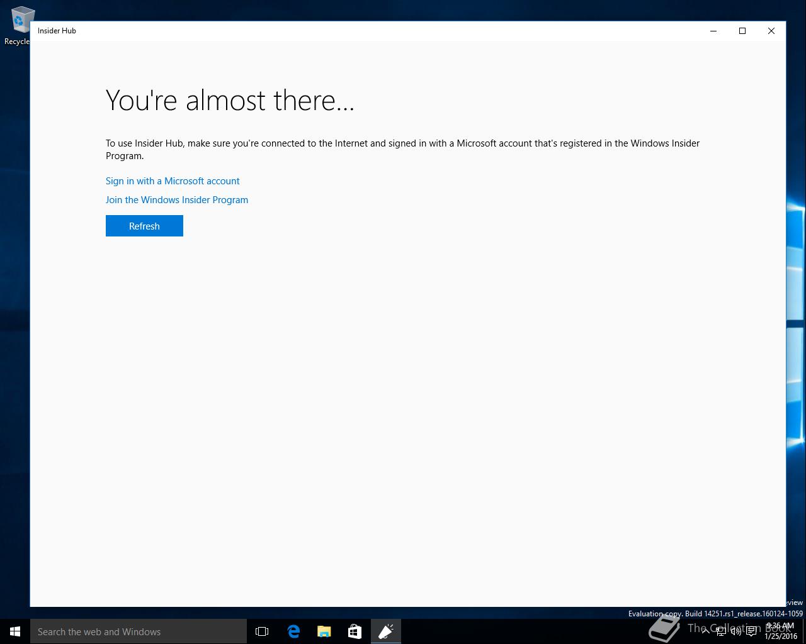Image resolution: width=806 pixels, height=644 pixels.
Task: Maximize the Insider Hub window
Action: coord(742,31)
